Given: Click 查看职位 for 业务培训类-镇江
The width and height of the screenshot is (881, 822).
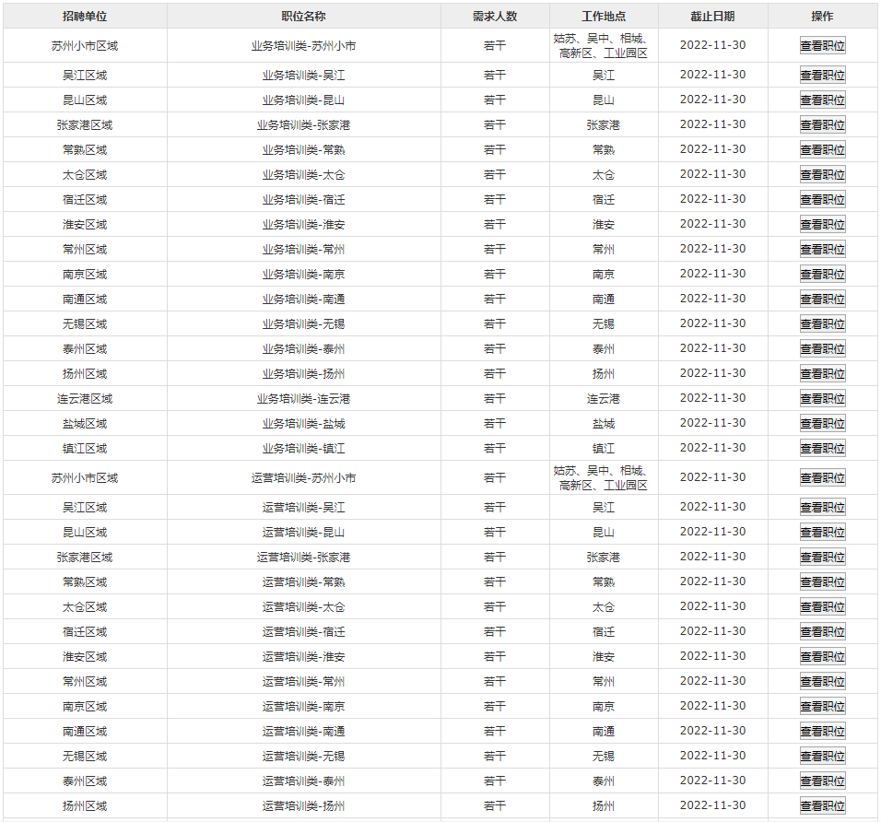Looking at the screenshot, I should 823,449.
